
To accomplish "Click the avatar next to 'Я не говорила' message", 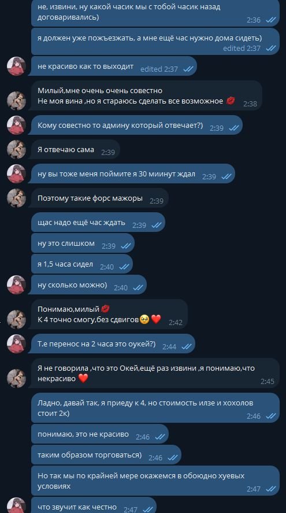I will 16,379.
